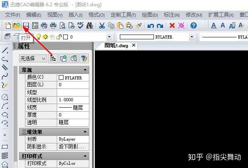Click the print preview magnifier icon
Screen dimensions: 248x168
(62, 25)
